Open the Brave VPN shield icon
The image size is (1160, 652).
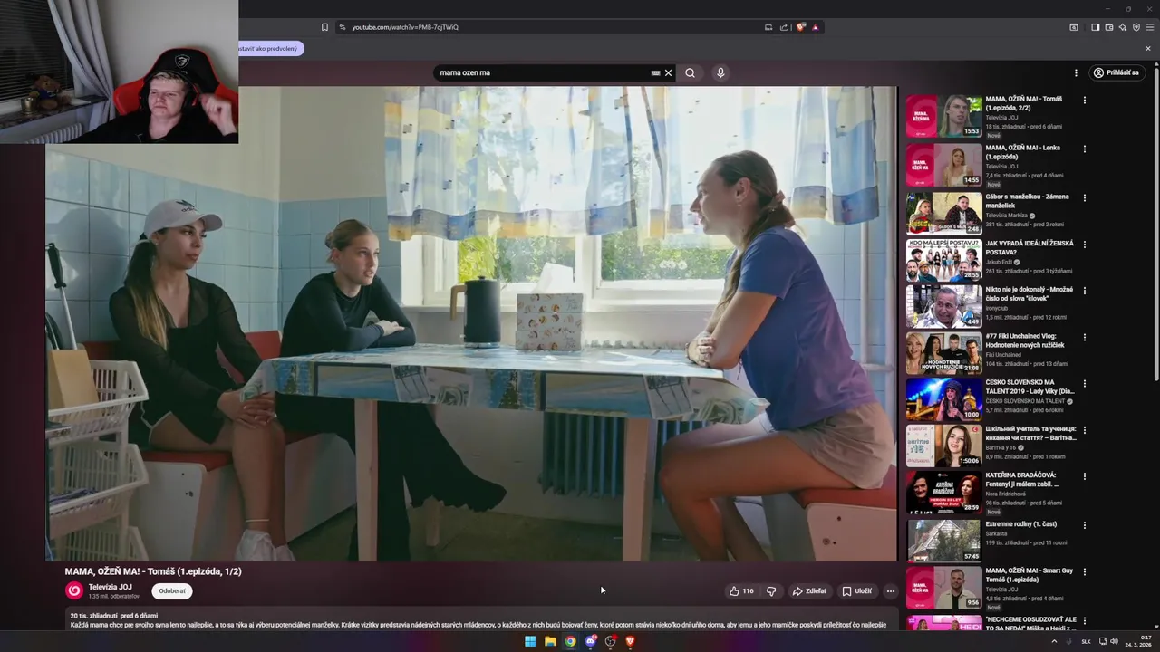coord(1136,27)
